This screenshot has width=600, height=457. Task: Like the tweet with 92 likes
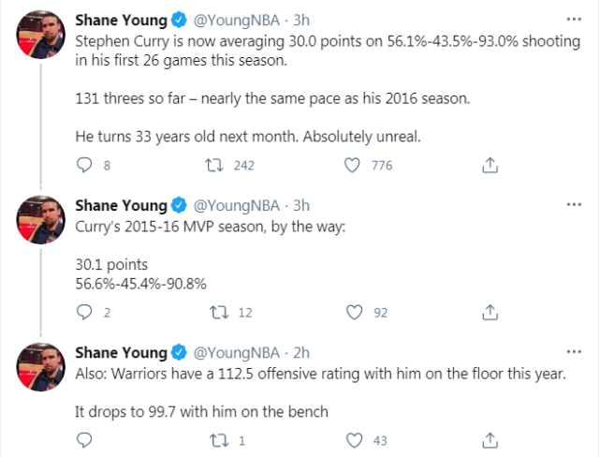(353, 313)
